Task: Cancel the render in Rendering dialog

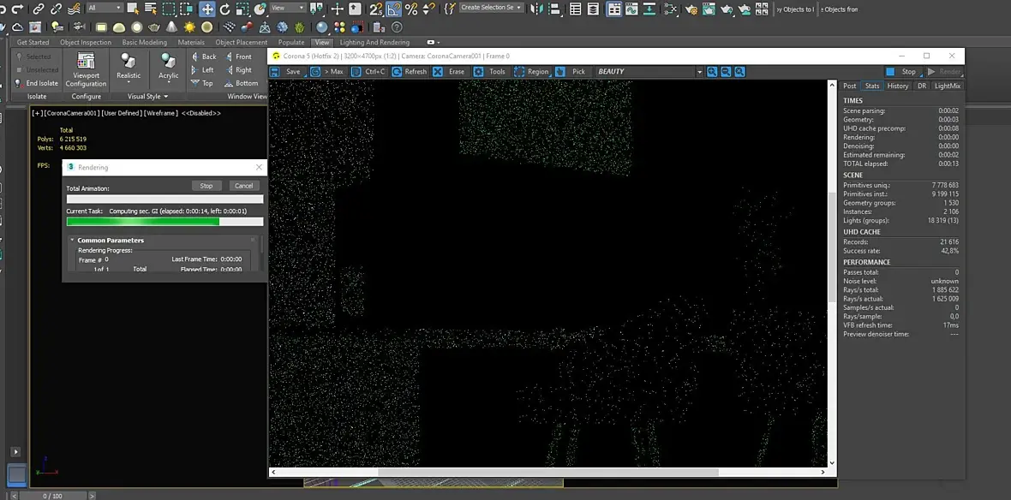Action: (243, 186)
